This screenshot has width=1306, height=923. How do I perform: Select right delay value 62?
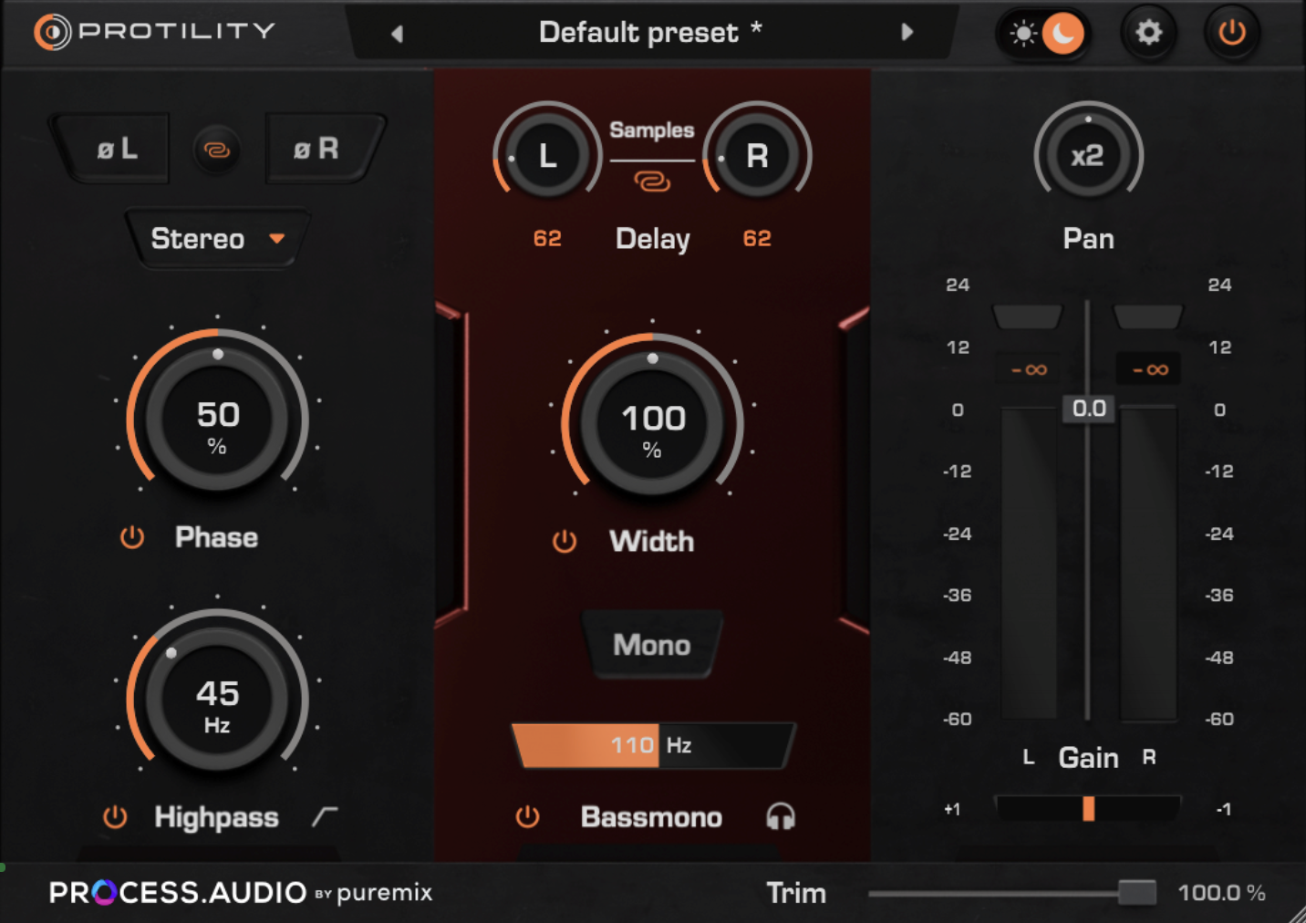(757, 239)
